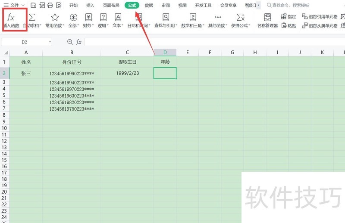345x223 pixels.
Task: Select column G header
Action: tap(232, 53)
